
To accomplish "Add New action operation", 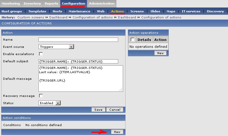I will pos(160,53).
